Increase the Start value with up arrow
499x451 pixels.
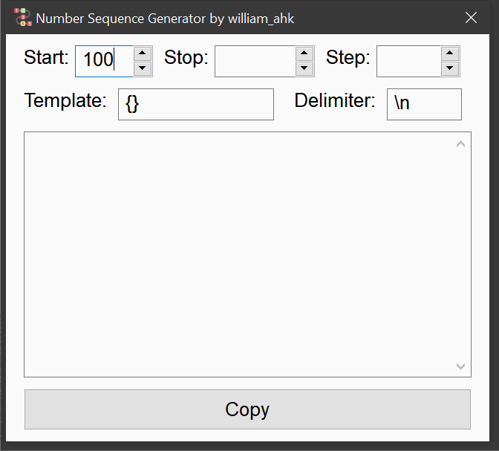pos(143,53)
